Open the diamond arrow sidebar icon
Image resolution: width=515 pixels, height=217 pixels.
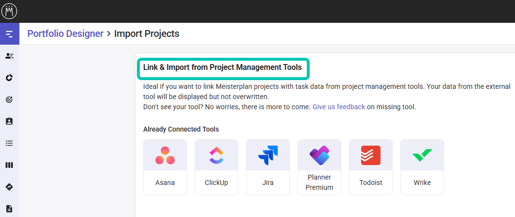click(9, 187)
